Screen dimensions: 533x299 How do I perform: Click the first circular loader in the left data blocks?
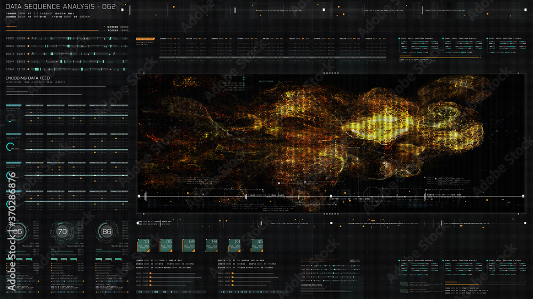pyautogui.click(x=10, y=119)
